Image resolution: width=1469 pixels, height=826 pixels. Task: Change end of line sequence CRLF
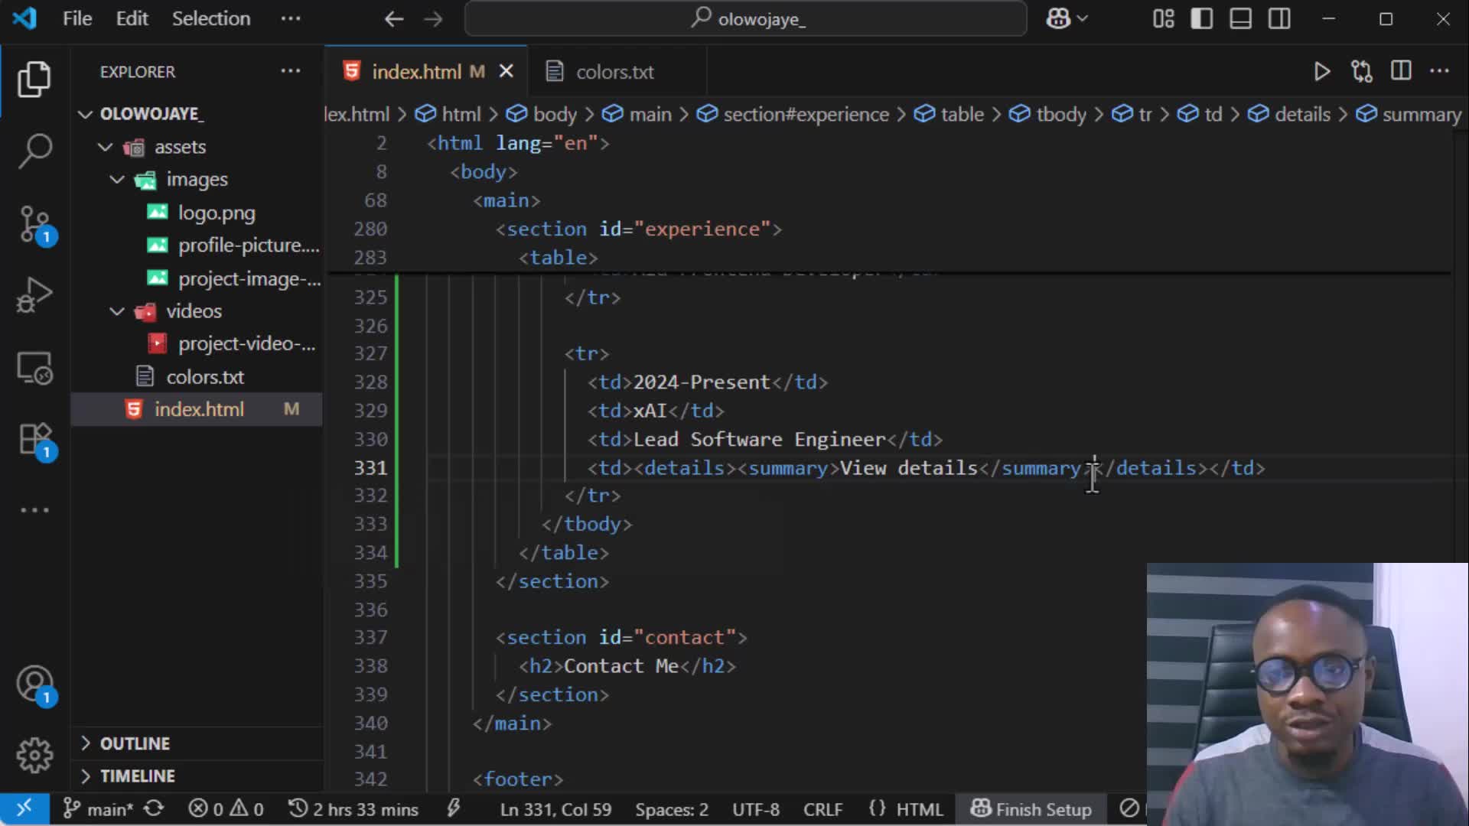tap(822, 809)
